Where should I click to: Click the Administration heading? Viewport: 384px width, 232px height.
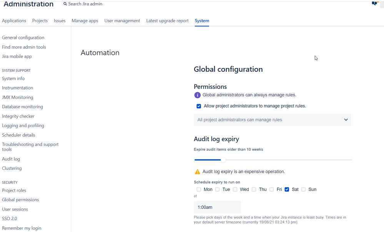28,4
